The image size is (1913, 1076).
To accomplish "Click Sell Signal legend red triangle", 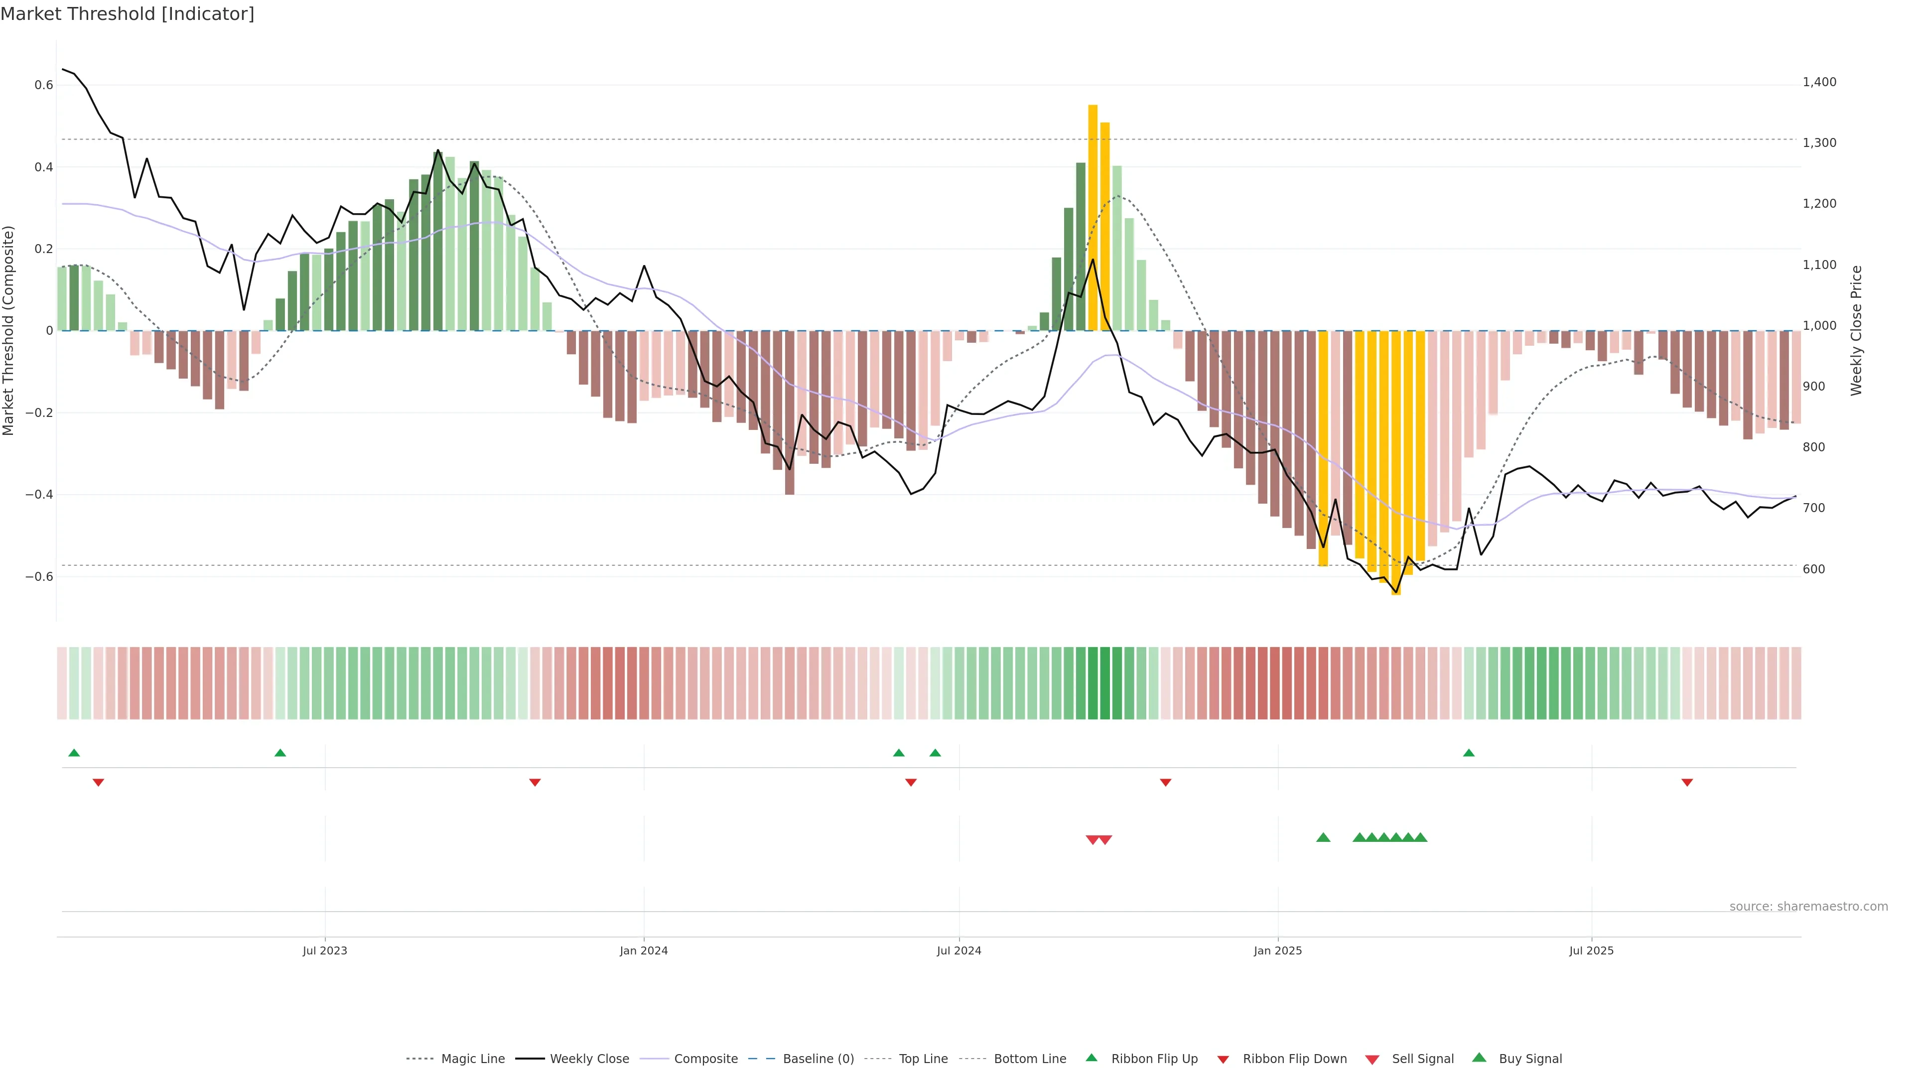I will tap(1372, 1060).
